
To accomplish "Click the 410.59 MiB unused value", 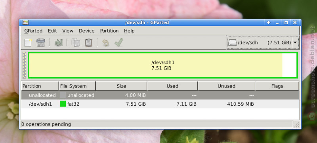I will [x=241, y=104].
